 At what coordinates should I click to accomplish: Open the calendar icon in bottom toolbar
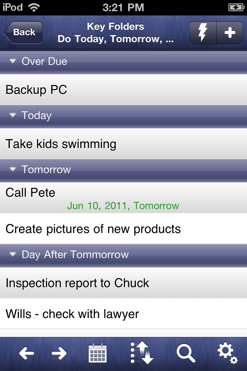pyautogui.click(x=98, y=353)
